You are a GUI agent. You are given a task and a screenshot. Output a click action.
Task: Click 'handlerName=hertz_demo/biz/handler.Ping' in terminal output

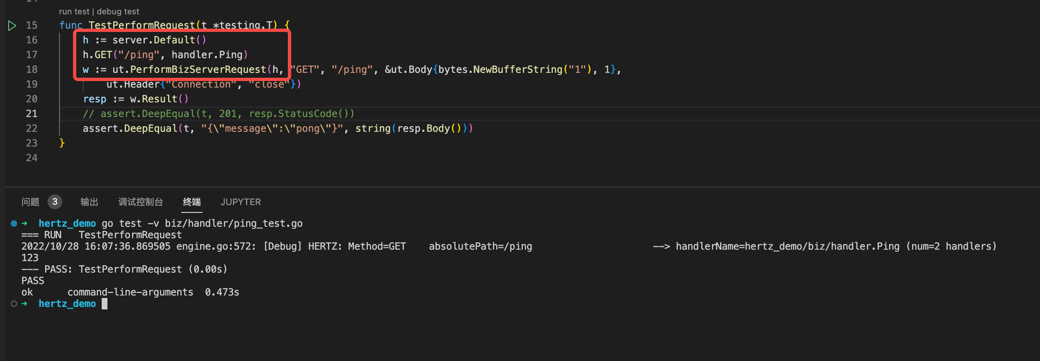[788, 246]
